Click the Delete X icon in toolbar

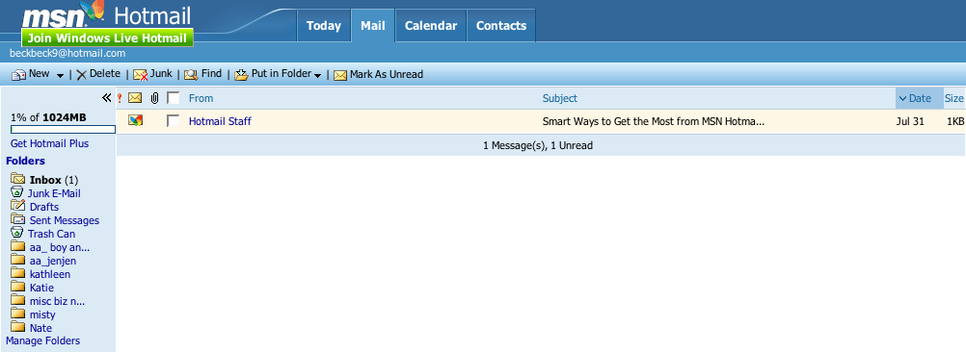click(x=81, y=75)
